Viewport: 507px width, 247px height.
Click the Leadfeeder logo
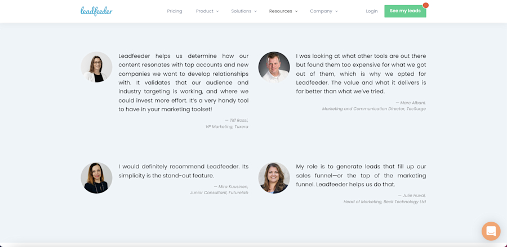[96, 11]
